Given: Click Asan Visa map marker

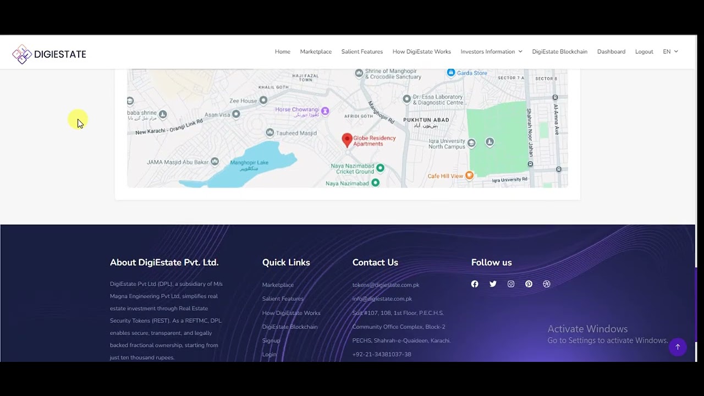Looking at the screenshot, I should click(236, 114).
